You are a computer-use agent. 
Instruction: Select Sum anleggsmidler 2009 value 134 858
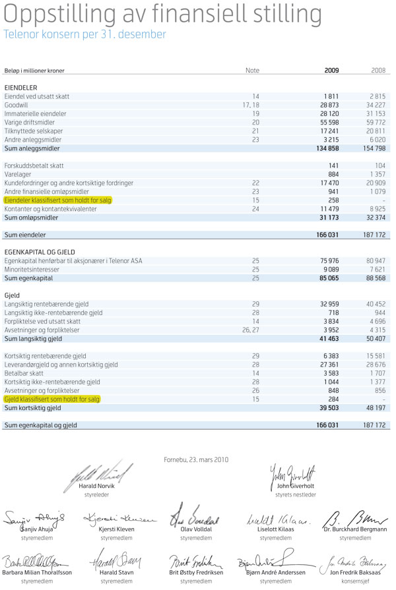point(327,148)
